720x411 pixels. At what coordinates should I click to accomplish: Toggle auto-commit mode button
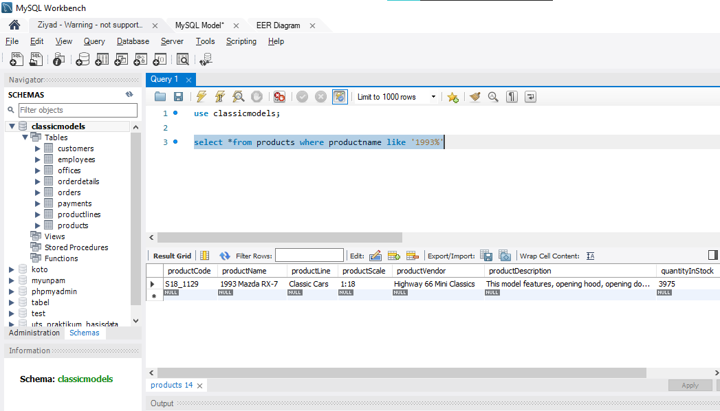(340, 97)
